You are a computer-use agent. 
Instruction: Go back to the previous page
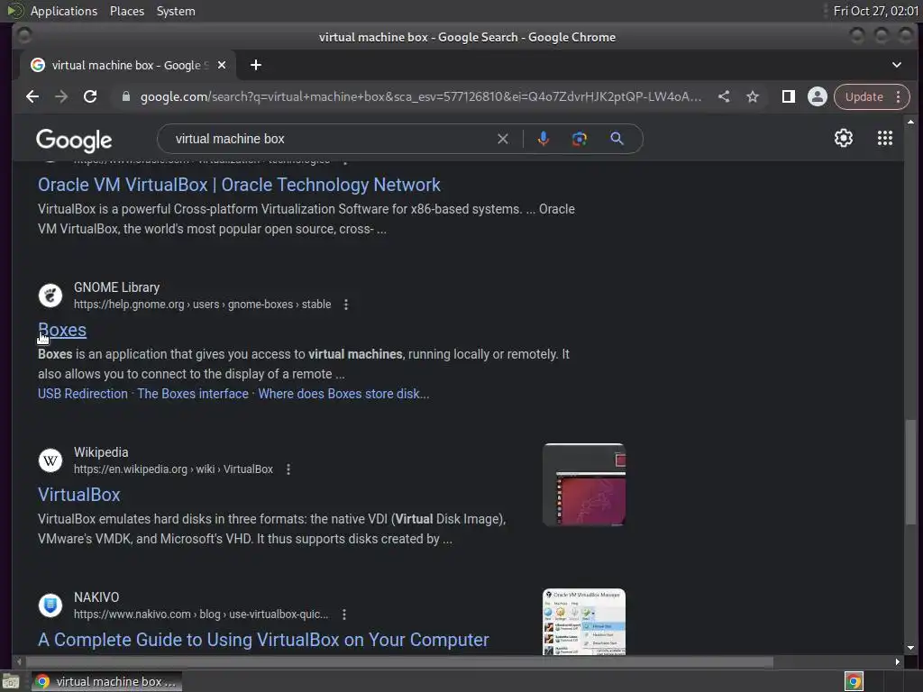(x=32, y=96)
